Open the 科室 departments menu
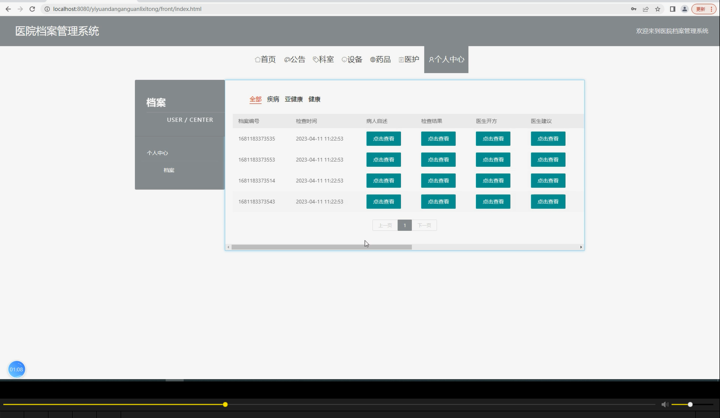This screenshot has height=418, width=720. pyautogui.click(x=323, y=59)
